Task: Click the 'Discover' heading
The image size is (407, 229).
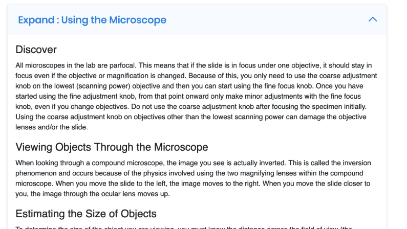Action: [36, 50]
